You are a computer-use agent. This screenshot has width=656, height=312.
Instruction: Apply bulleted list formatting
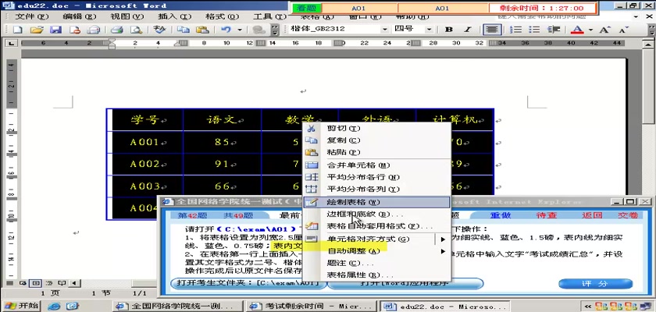click(534, 30)
